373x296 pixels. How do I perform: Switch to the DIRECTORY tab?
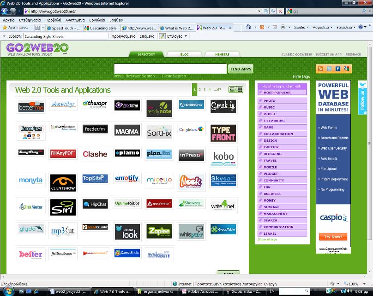point(146,54)
